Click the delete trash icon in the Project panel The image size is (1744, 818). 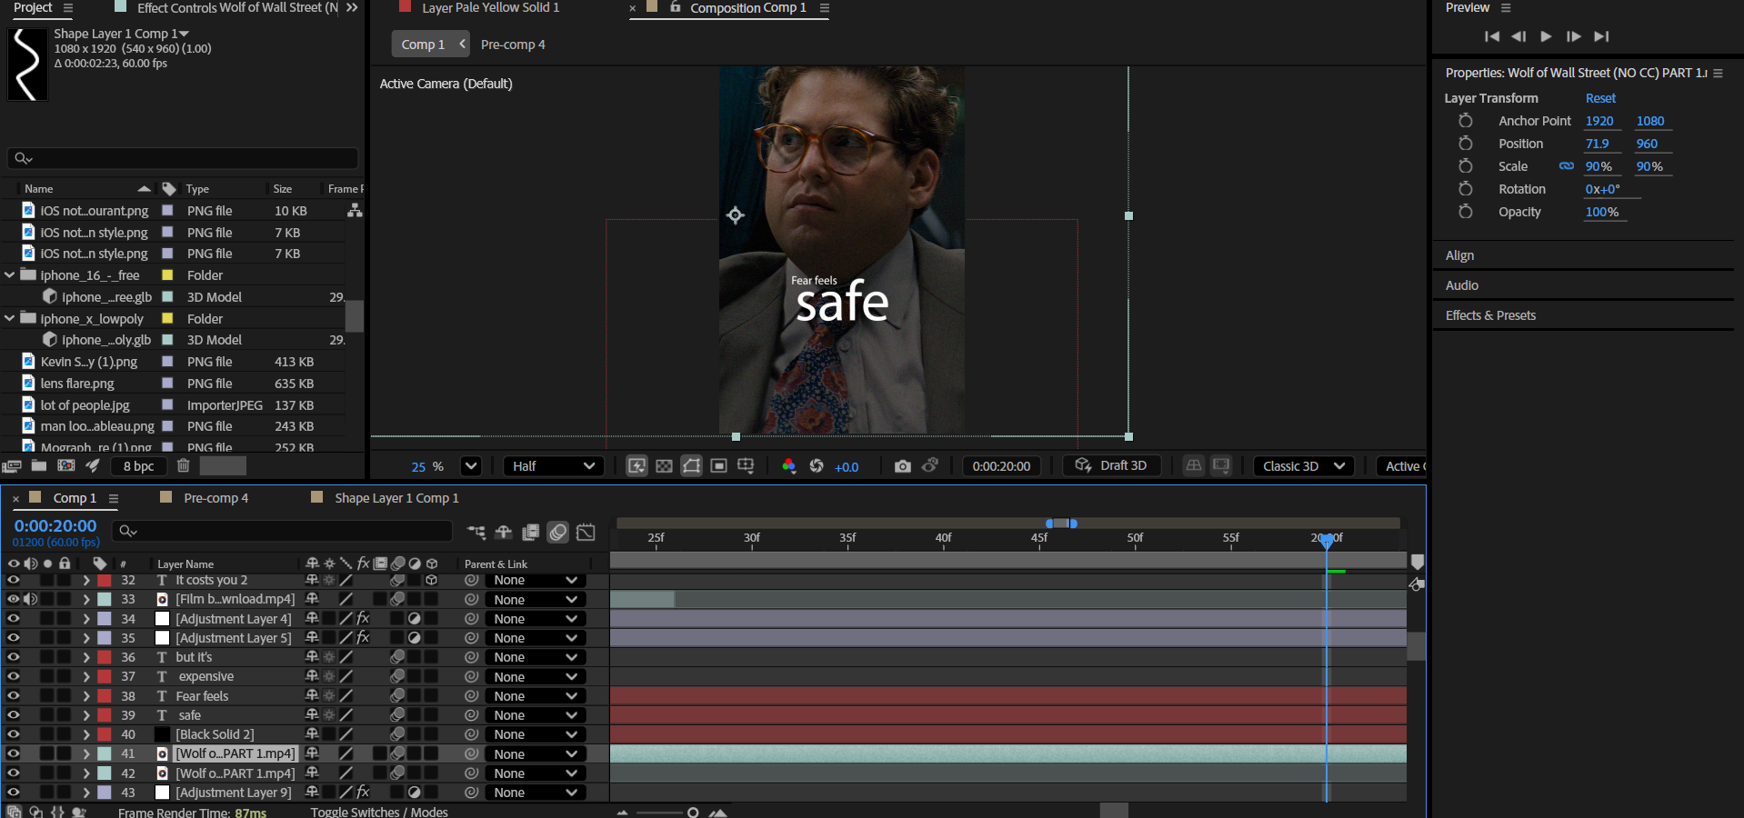coord(183,465)
